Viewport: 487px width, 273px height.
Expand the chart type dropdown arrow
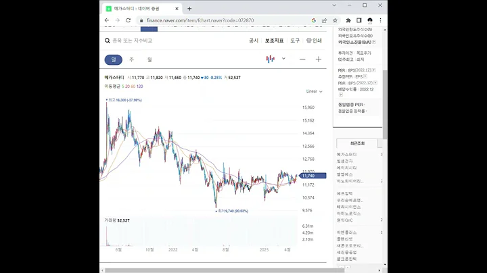click(283, 59)
